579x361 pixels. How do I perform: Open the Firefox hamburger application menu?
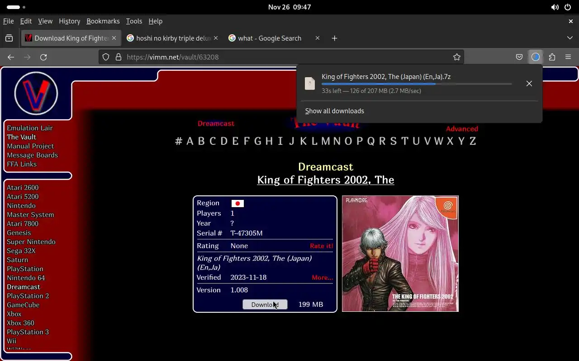point(568,57)
